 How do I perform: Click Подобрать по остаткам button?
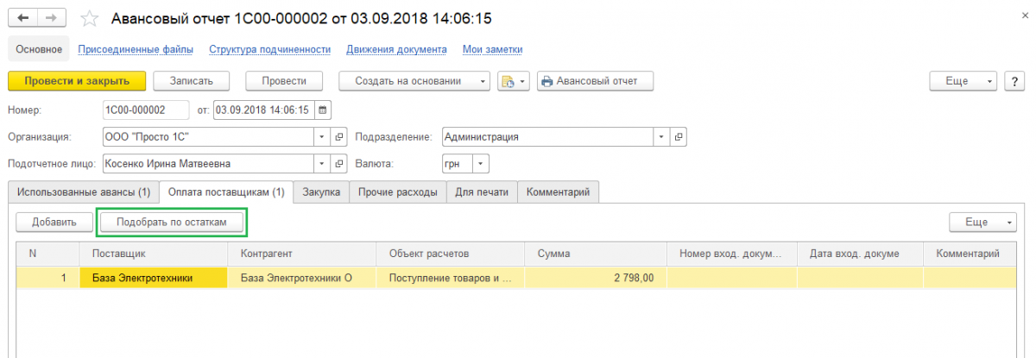pyautogui.click(x=172, y=222)
